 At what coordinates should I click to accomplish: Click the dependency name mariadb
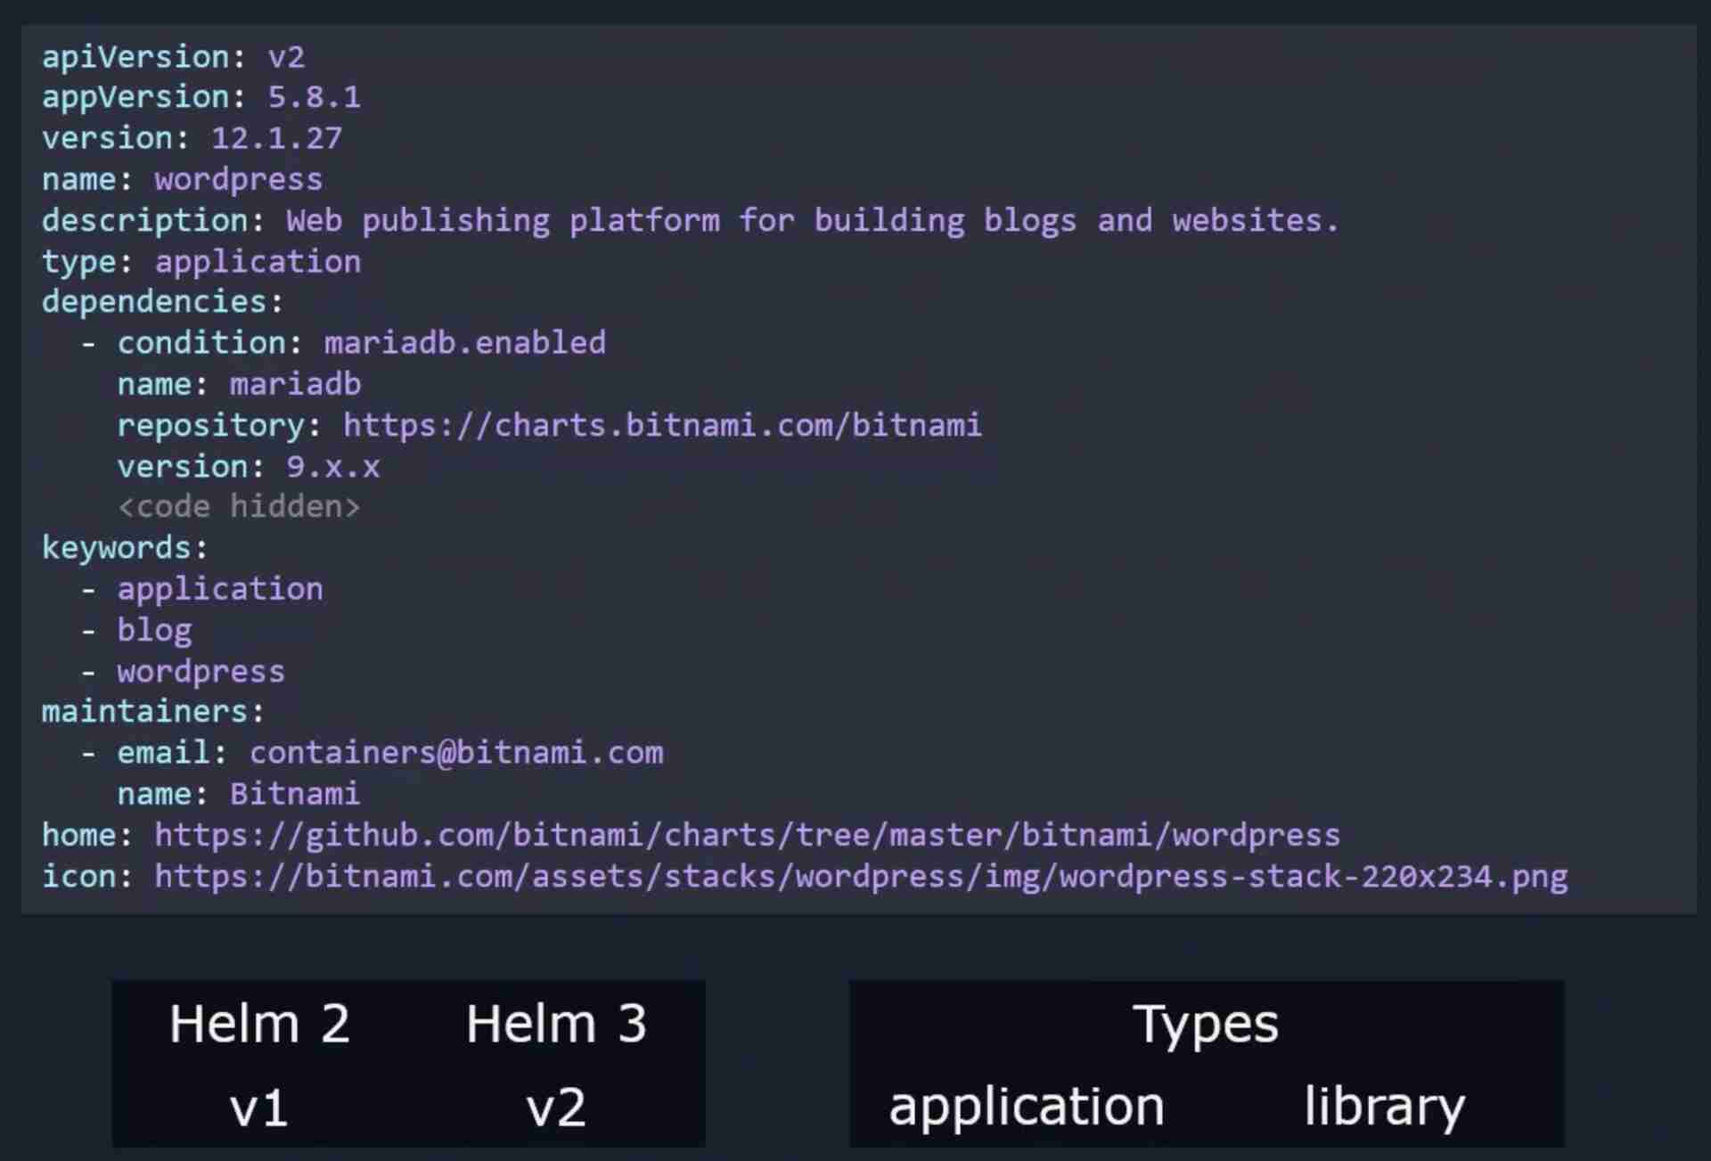[295, 384]
